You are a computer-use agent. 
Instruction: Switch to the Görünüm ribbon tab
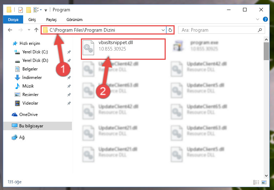(74, 20)
